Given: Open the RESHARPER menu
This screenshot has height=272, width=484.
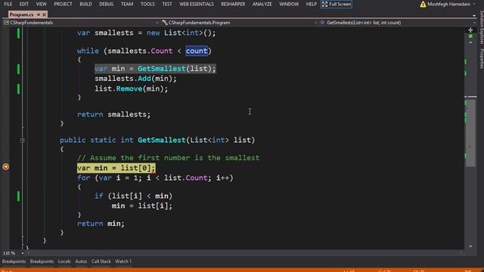Looking at the screenshot, I should [233, 4].
